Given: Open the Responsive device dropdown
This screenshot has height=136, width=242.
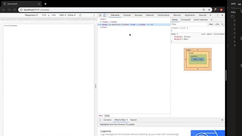Looking at the screenshot, I should coord(31,15).
